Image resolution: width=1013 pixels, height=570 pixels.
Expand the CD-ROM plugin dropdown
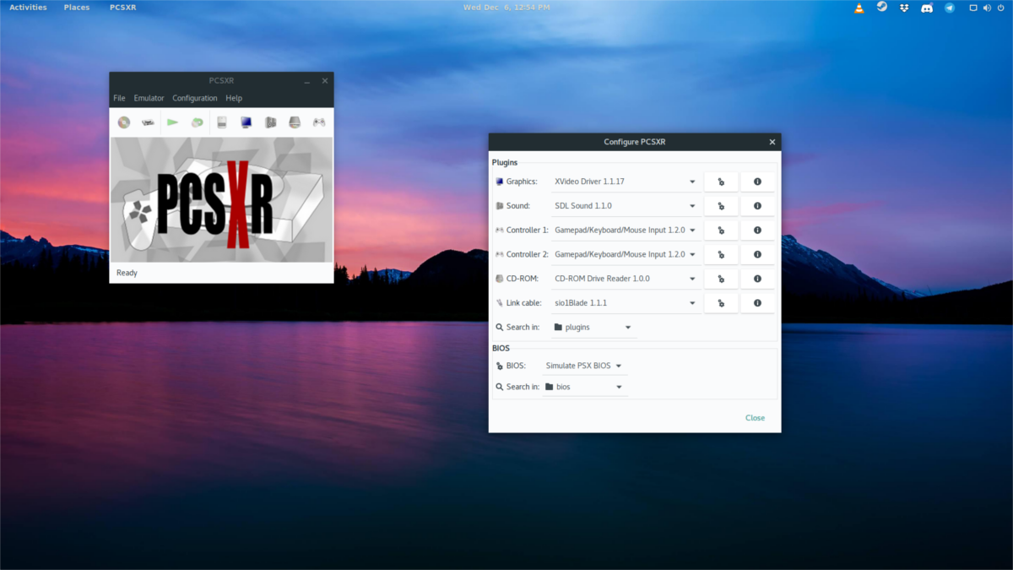click(626, 279)
